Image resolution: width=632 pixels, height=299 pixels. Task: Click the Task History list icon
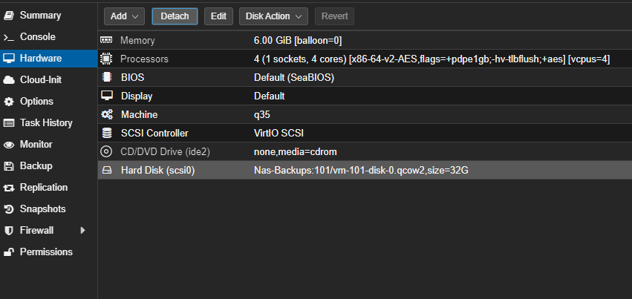(x=9, y=123)
